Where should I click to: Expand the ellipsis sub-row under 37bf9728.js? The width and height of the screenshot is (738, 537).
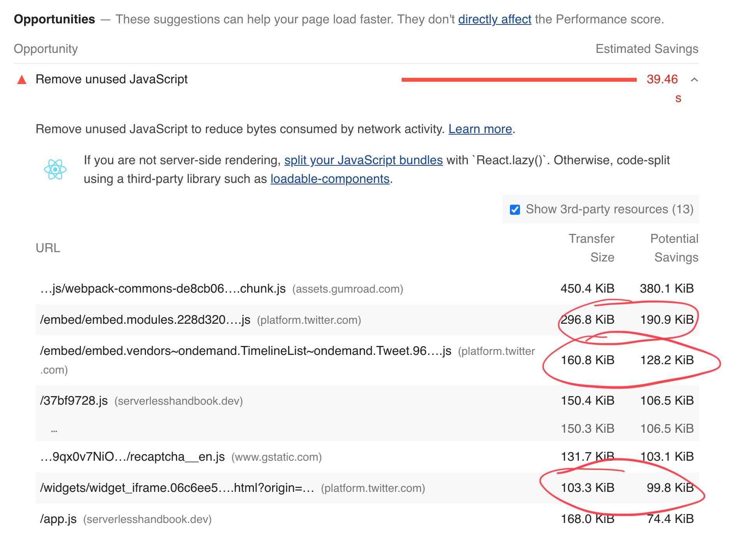54,429
